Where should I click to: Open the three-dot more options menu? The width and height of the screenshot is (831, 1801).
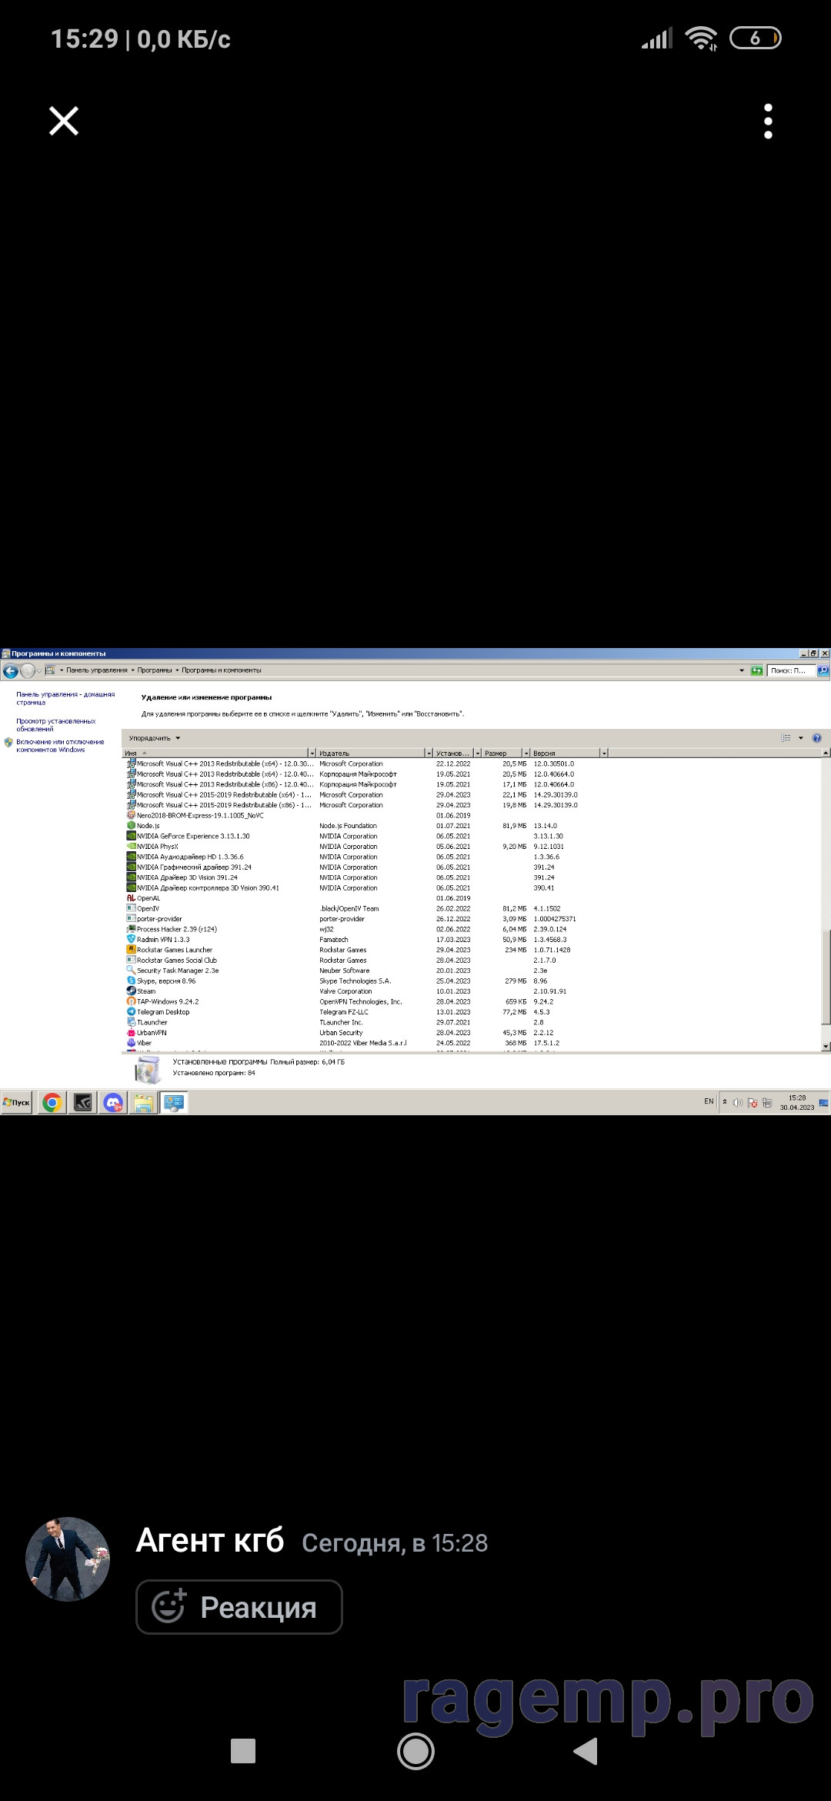tap(768, 122)
